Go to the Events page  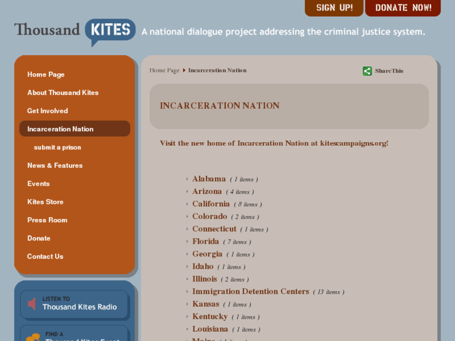pyautogui.click(x=38, y=184)
